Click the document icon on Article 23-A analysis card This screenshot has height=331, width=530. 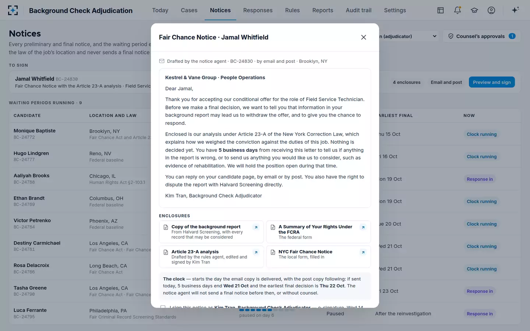point(166,252)
